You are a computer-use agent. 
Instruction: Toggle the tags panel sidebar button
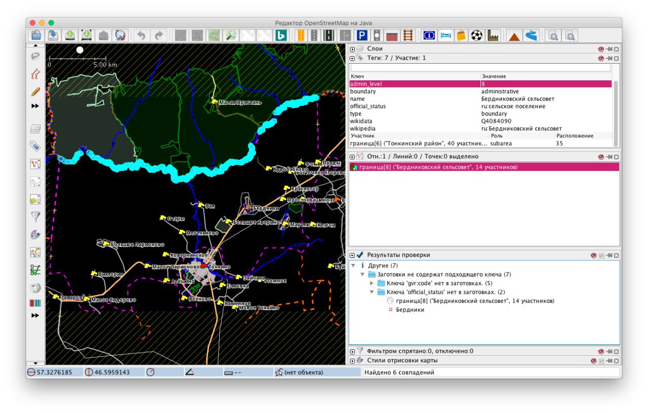click(x=35, y=146)
